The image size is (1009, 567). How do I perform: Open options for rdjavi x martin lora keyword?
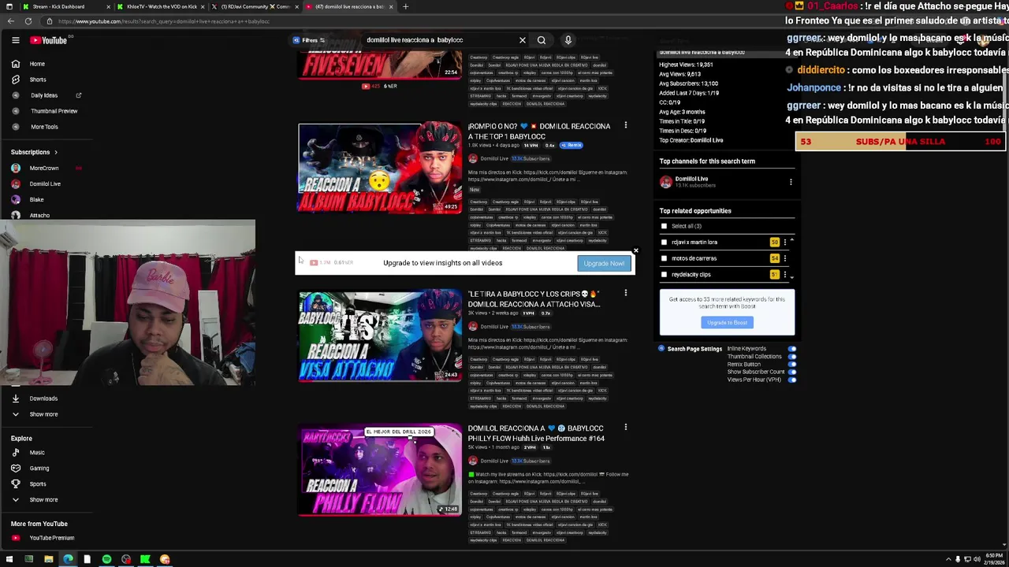tap(785, 243)
